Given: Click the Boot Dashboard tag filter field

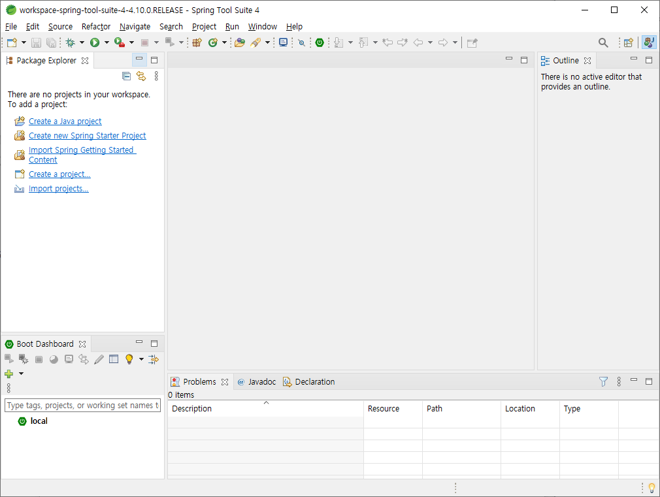Looking at the screenshot, I should tap(82, 406).
